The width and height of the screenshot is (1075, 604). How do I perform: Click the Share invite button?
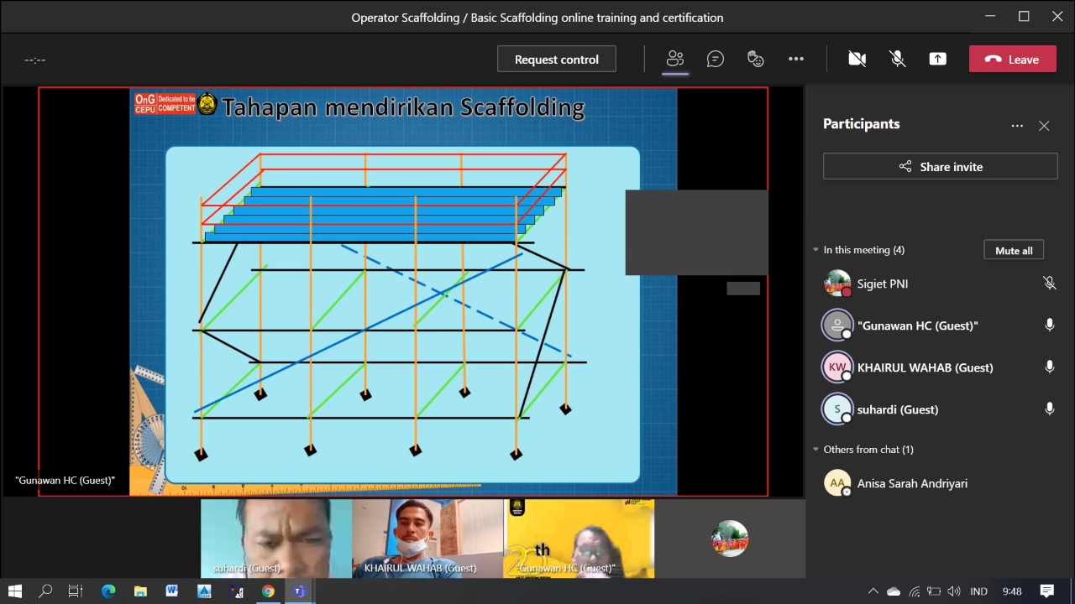click(x=940, y=166)
